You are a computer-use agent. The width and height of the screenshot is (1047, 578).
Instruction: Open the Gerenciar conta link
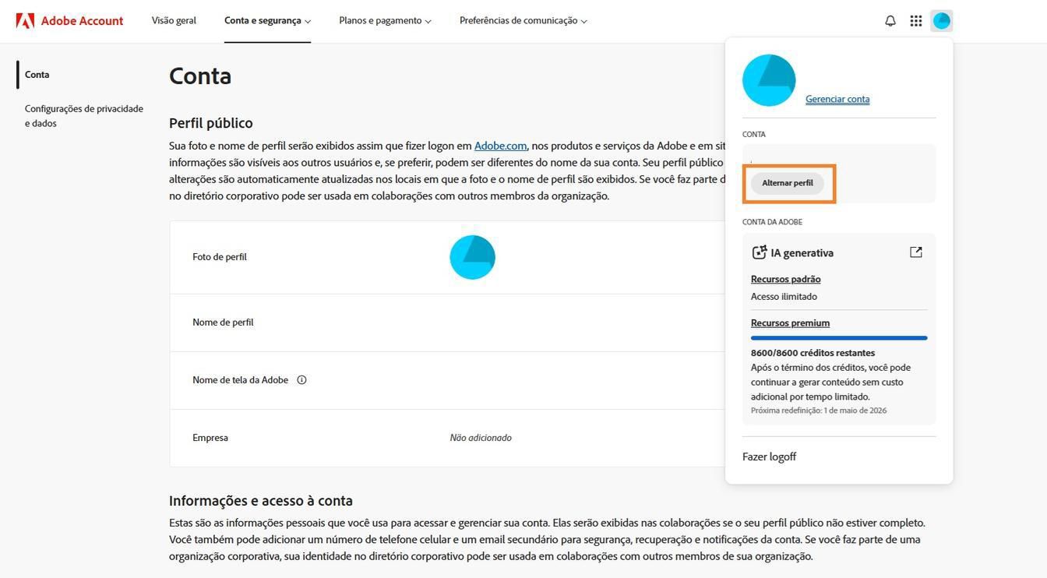(x=837, y=99)
